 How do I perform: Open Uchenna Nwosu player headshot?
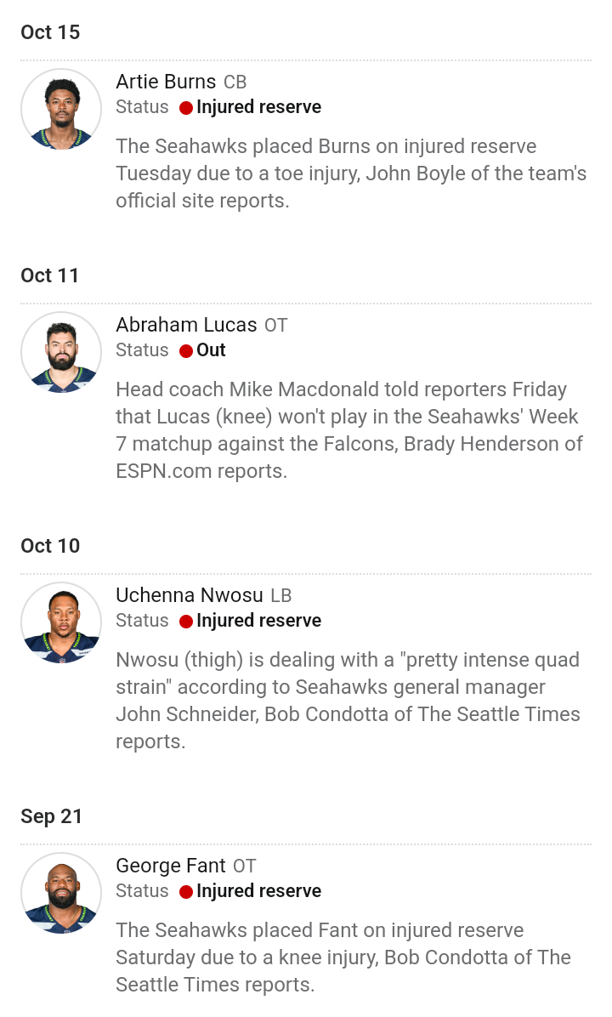(x=61, y=622)
